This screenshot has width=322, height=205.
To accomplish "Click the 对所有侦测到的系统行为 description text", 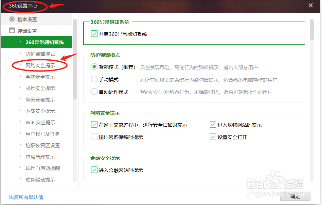I will 209,80.
